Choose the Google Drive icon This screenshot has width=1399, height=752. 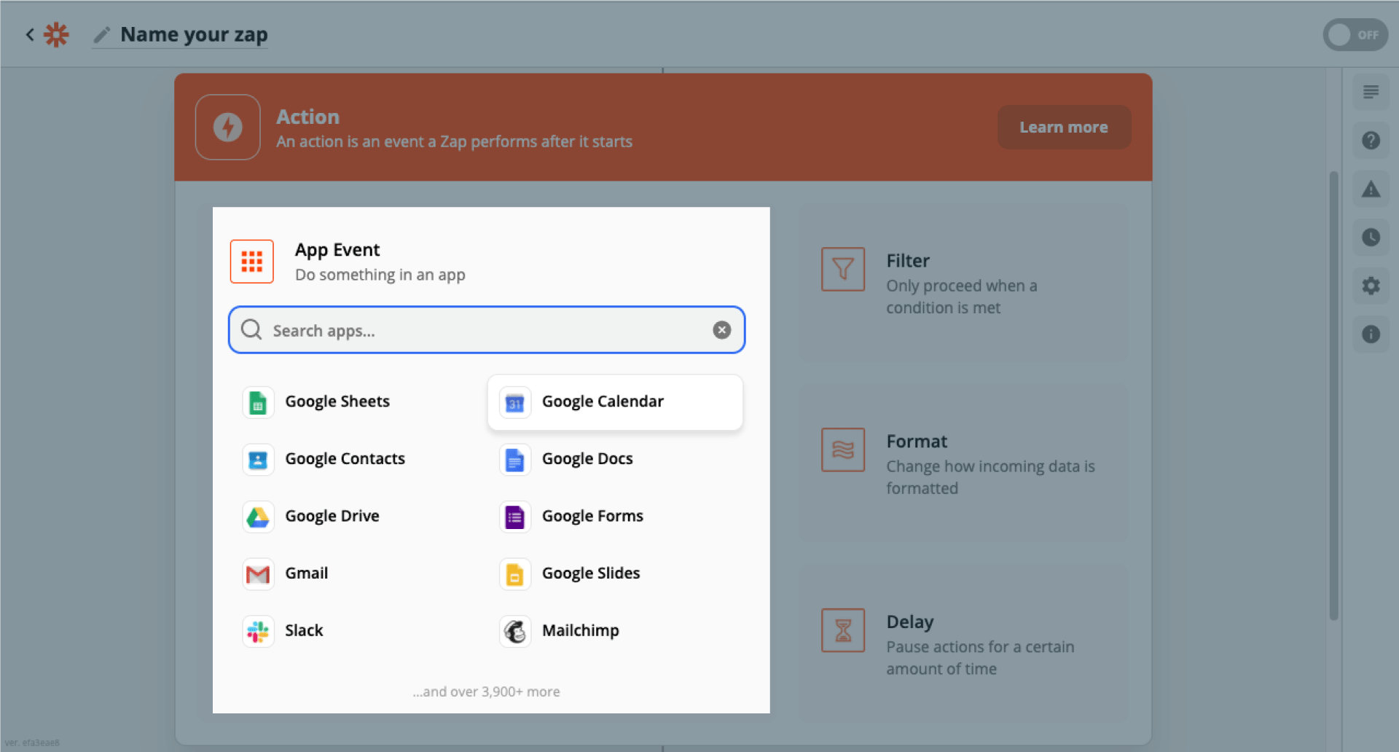tap(258, 517)
